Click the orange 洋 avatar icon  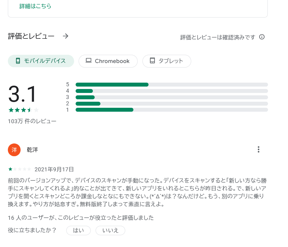point(14,150)
